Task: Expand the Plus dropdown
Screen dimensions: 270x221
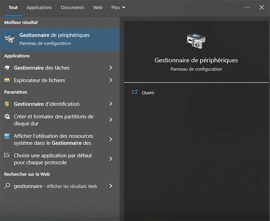Action: tap(118, 8)
